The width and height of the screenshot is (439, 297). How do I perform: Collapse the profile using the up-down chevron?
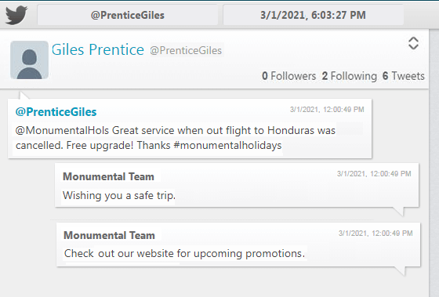(413, 43)
